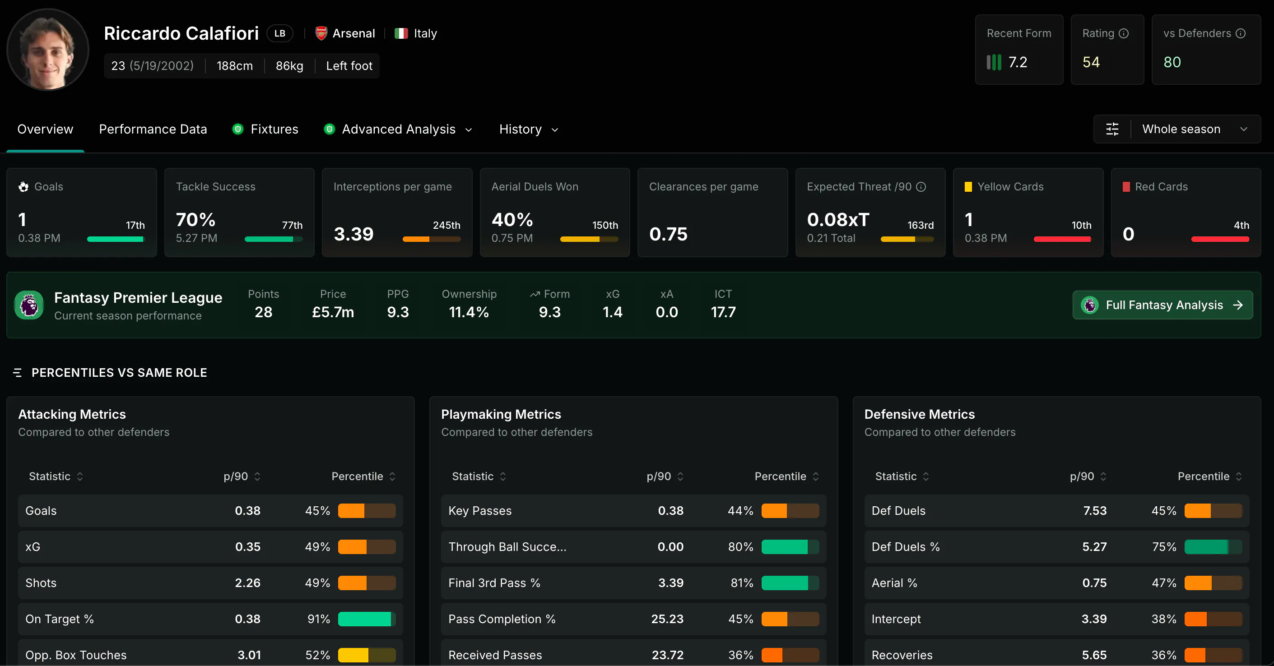Sort Attacking Metrics by p/90
Viewport: 1274px width, 666px height.
pos(242,476)
